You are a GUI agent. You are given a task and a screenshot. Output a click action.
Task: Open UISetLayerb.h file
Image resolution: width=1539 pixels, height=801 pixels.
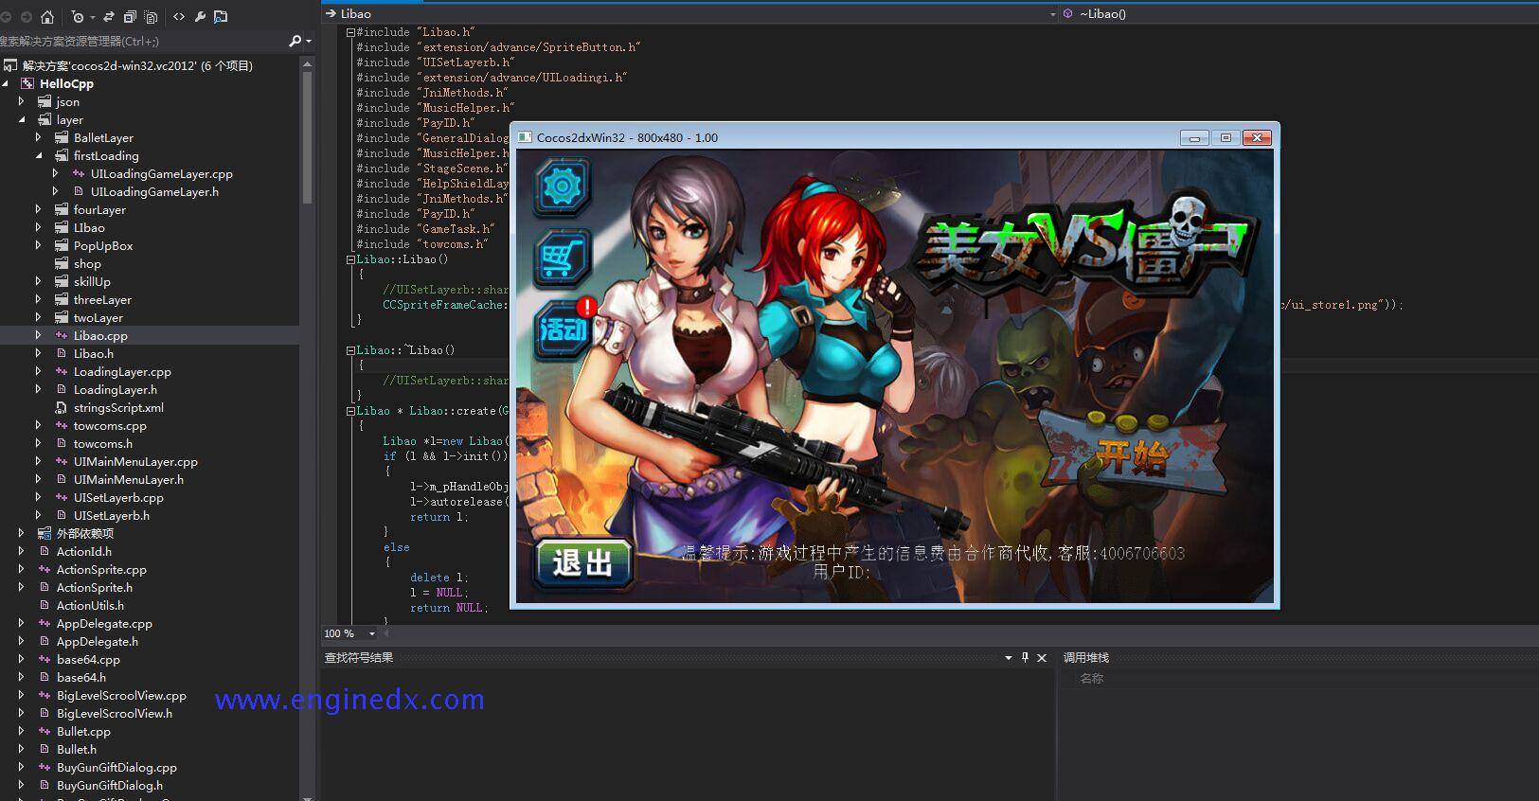tap(112, 515)
